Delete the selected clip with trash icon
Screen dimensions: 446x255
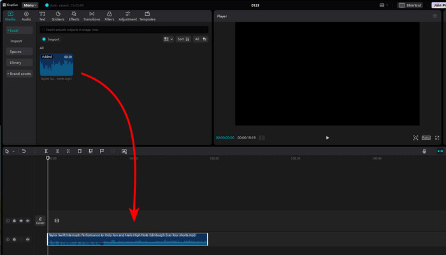point(80,151)
